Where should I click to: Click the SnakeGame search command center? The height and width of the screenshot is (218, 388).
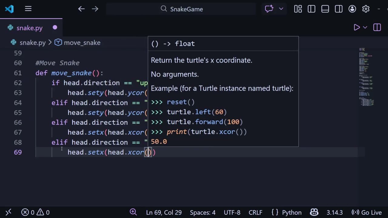(x=181, y=9)
